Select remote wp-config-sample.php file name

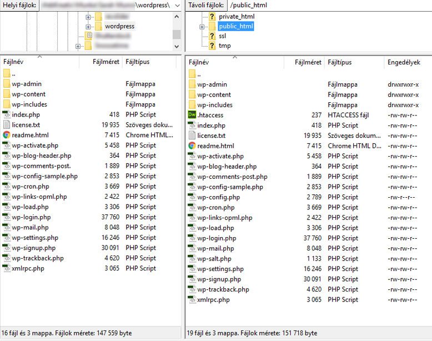coord(230,187)
